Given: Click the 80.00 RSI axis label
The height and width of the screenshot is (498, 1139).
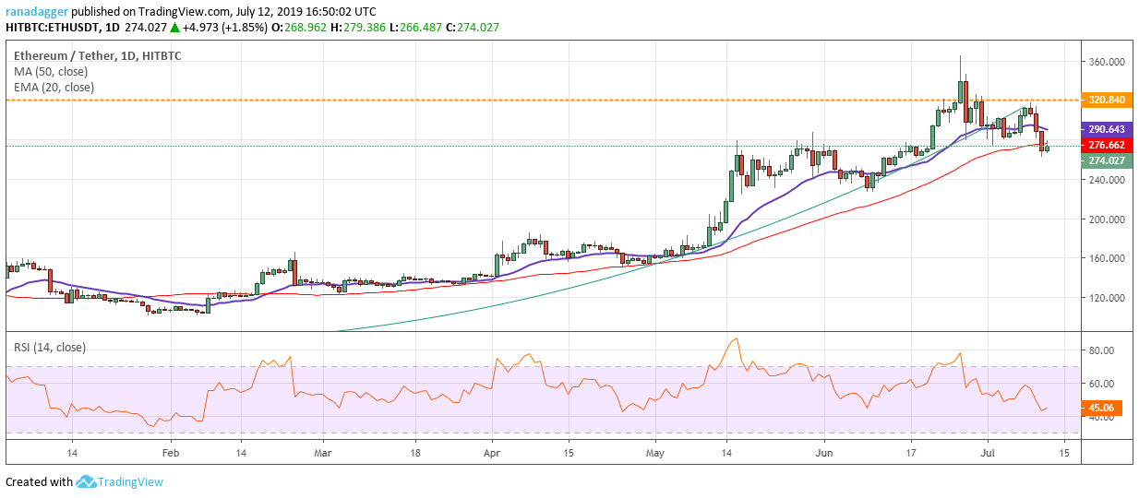Looking at the screenshot, I should (1100, 350).
